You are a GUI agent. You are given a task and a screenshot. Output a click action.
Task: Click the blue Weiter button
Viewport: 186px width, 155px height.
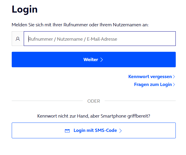94,59
